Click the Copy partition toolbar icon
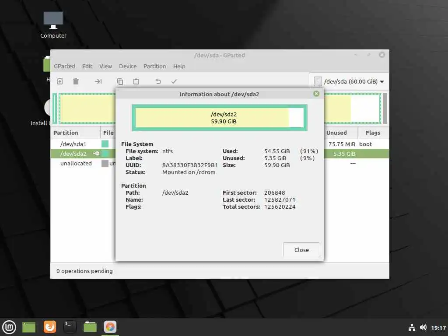Image resolution: width=448 pixels, height=336 pixels. (120, 81)
